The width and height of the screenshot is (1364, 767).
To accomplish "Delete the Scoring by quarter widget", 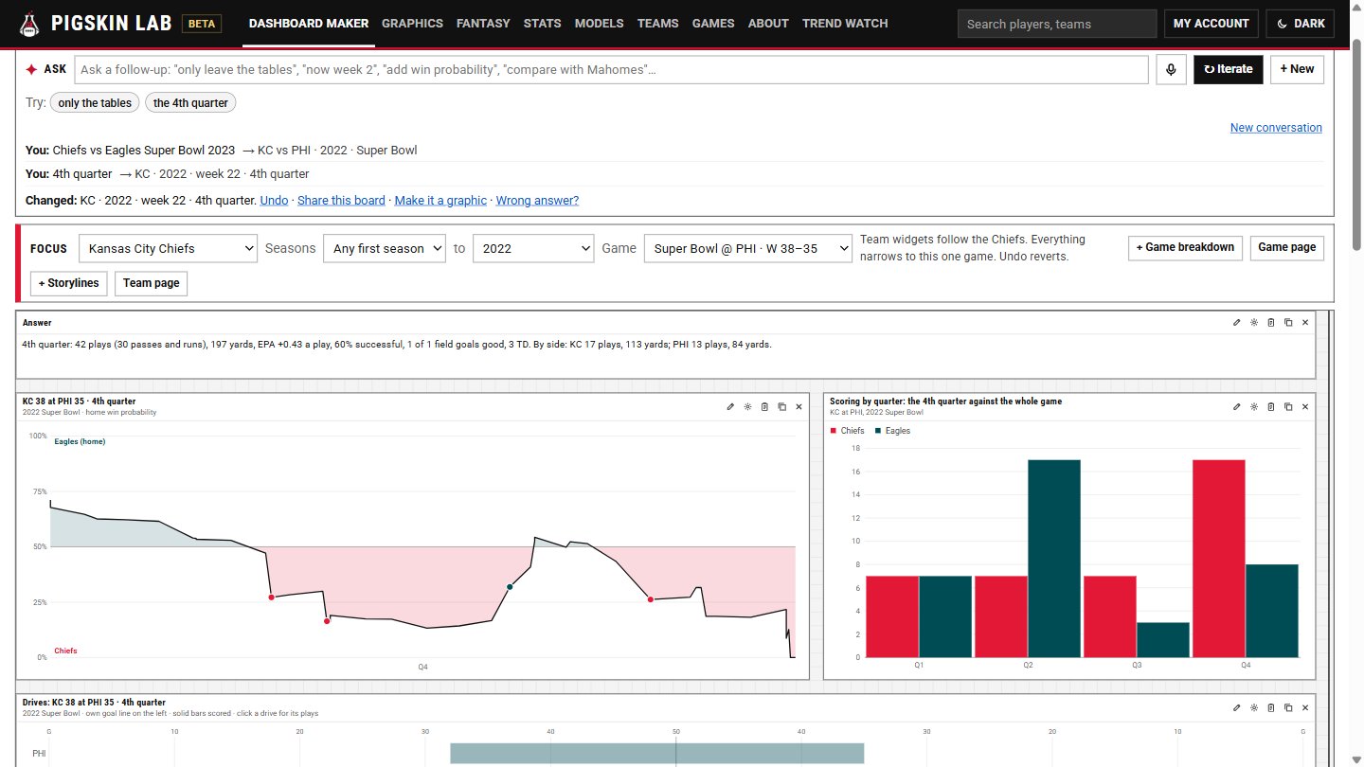I will pos(1271,407).
